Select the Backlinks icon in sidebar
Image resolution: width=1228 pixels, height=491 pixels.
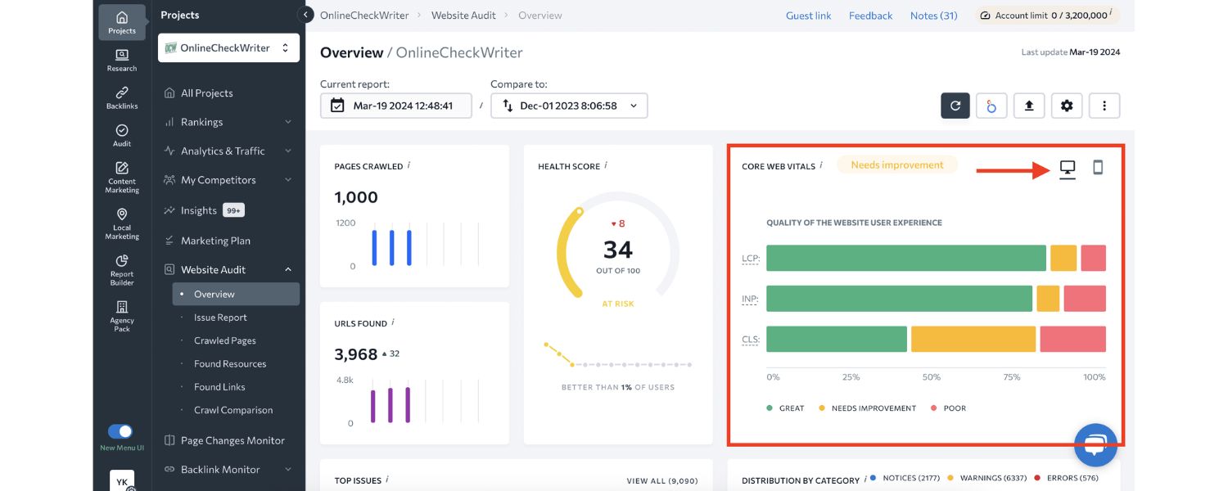(121, 96)
